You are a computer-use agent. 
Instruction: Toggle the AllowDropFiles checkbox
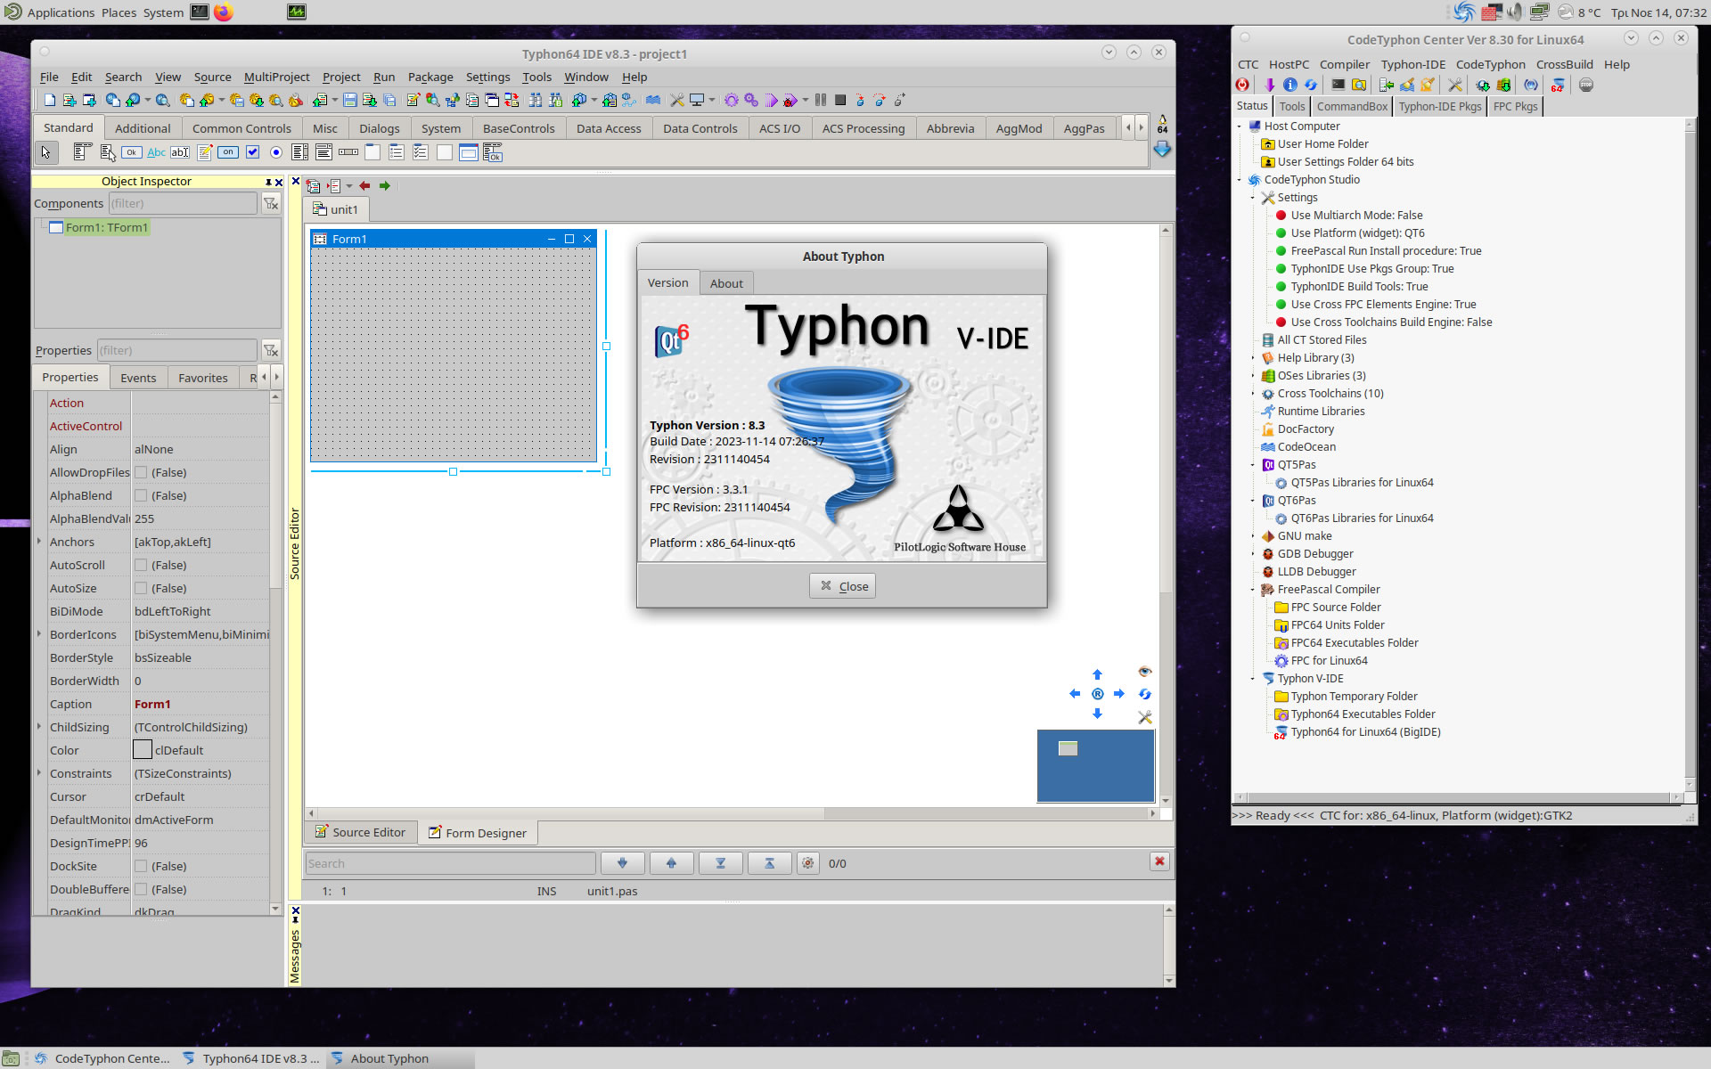(141, 472)
